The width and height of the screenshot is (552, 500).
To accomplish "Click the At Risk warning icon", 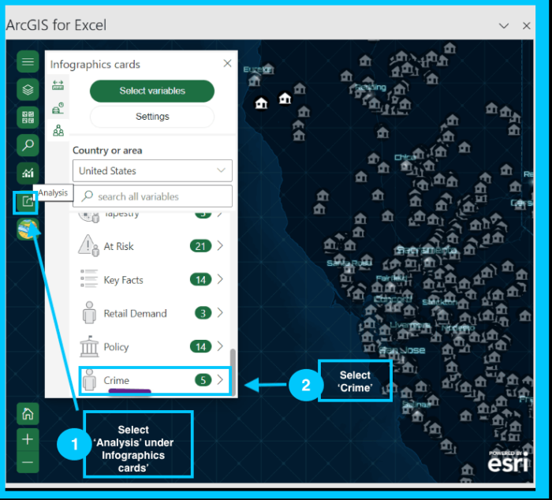I will (88, 245).
